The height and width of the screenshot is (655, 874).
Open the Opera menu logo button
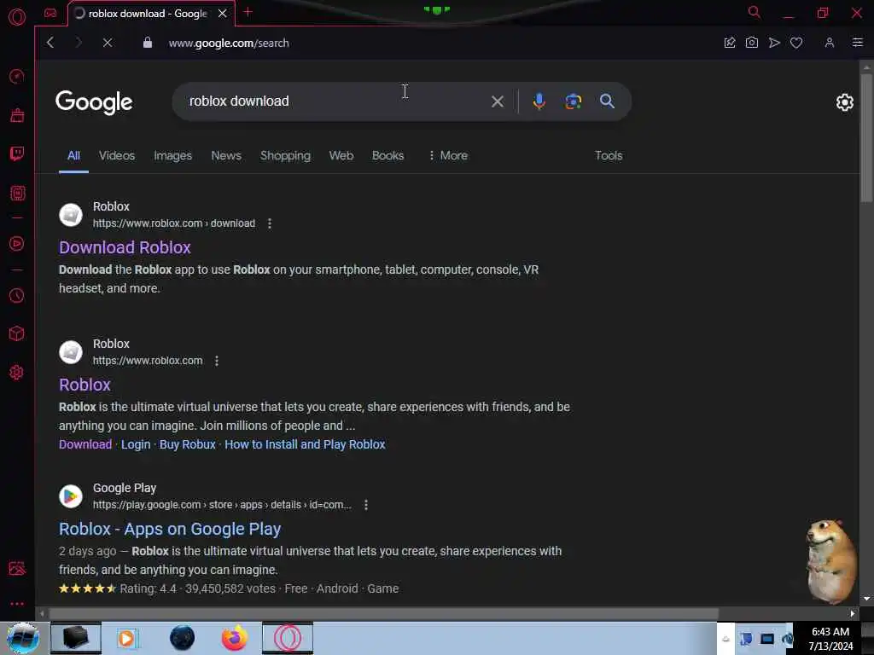point(17,17)
